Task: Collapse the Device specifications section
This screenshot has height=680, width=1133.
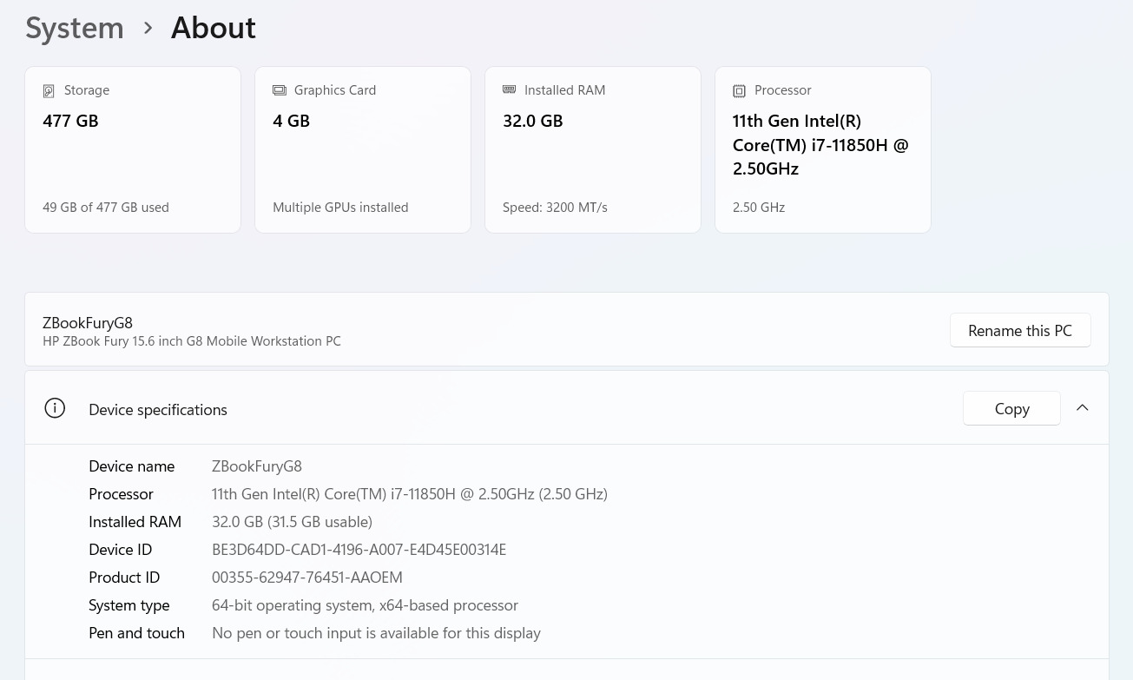Action: tap(1082, 408)
